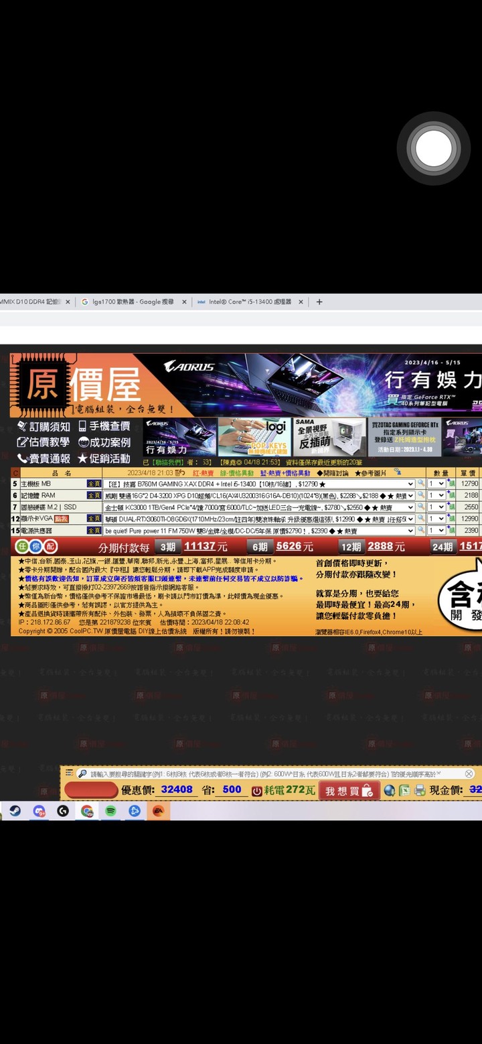Open quantity dropdown for 主機板 MB

click(x=436, y=484)
